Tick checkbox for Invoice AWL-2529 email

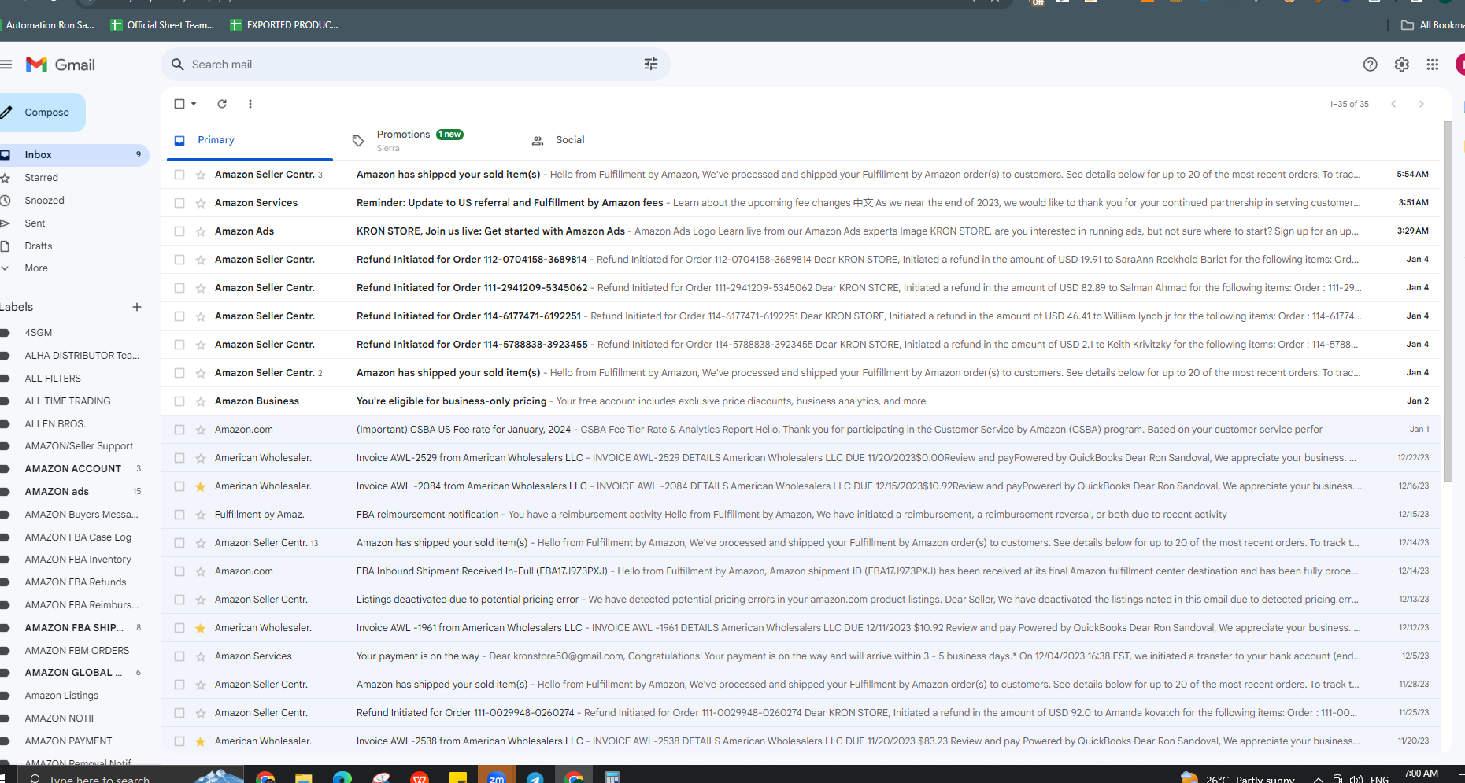point(179,458)
